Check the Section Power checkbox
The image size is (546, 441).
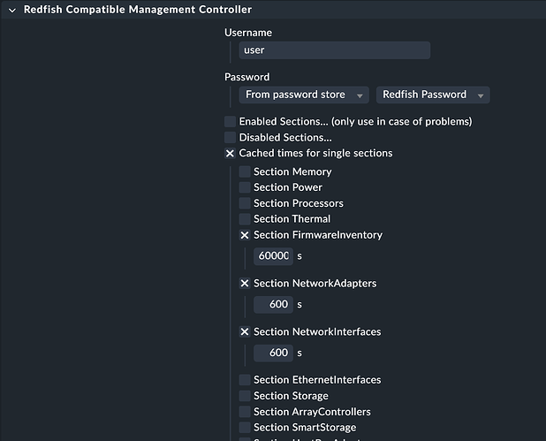point(245,187)
